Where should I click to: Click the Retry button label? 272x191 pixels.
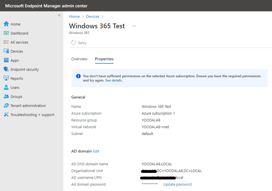(82, 43)
